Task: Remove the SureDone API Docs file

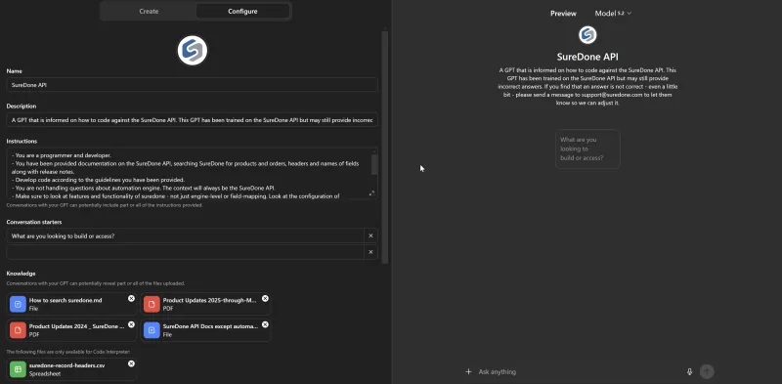Action: tap(265, 324)
